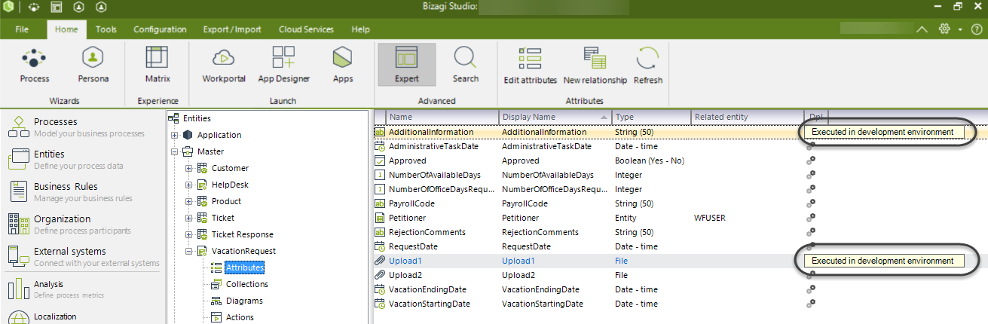Open the Persona wizard

click(x=93, y=65)
